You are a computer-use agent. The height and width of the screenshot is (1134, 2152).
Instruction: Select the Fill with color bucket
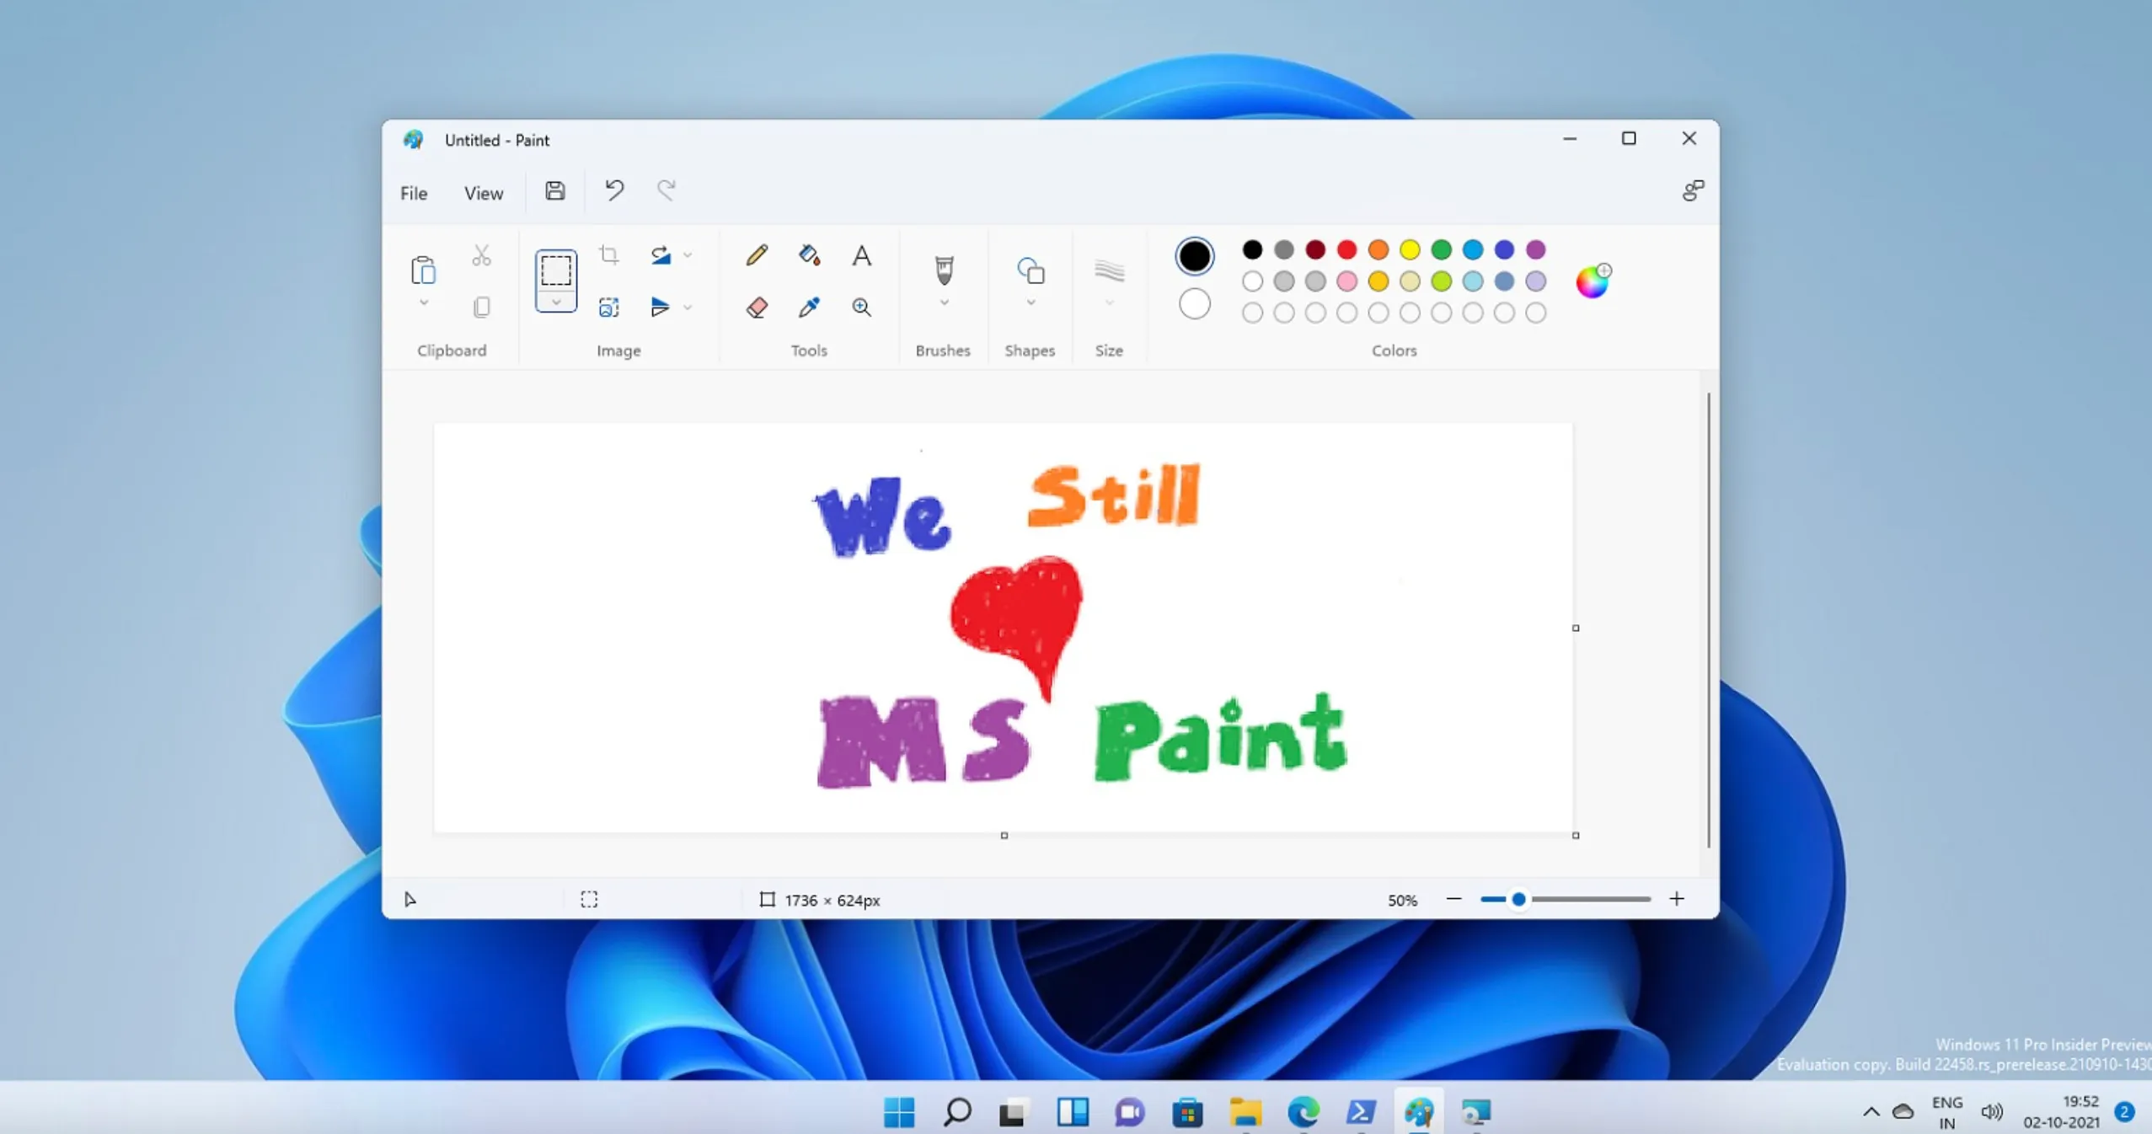coord(809,254)
